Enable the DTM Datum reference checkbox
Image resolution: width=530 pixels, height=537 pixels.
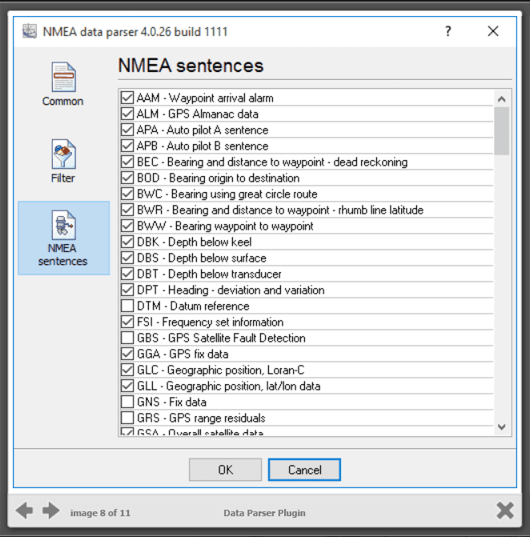[x=126, y=306]
